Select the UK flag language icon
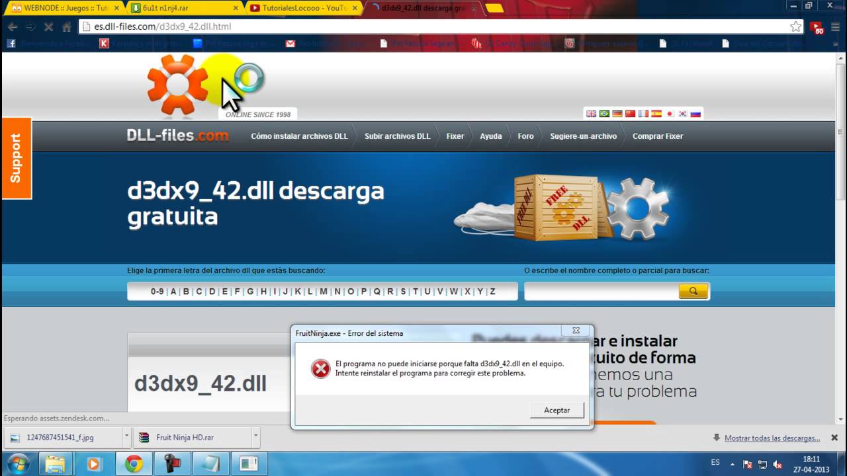 point(591,114)
